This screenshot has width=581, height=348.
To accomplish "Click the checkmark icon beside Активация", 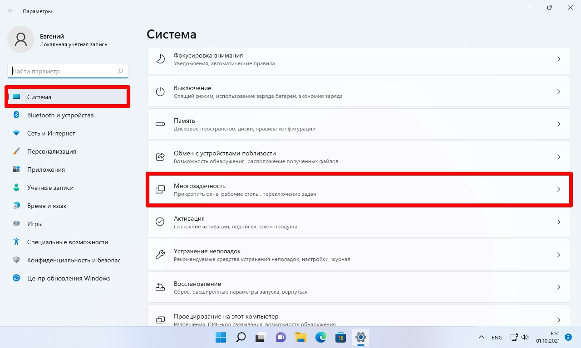I will [x=160, y=222].
